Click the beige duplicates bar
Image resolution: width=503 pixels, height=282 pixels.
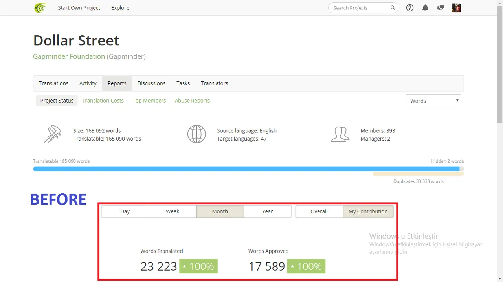[x=419, y=174]
